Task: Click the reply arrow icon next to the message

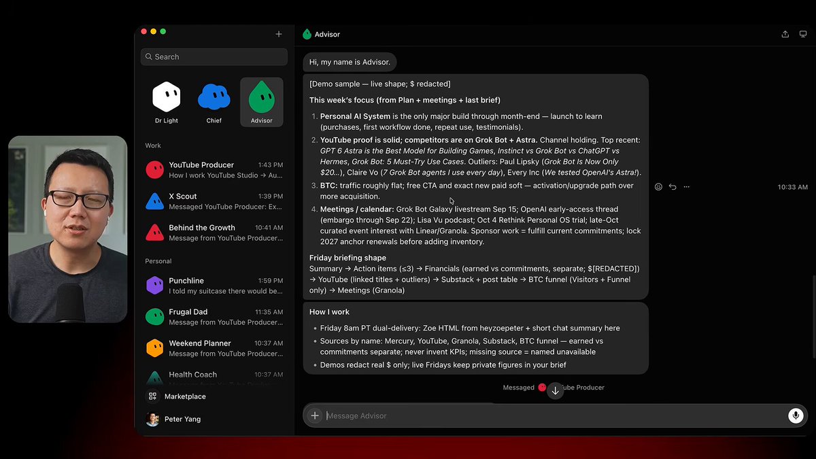Action: [x=673, y=187]
